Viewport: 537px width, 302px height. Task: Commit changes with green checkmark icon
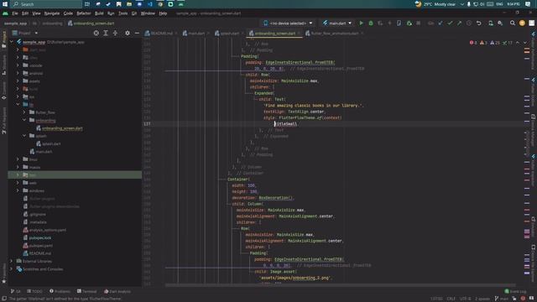tap(450, 23)
